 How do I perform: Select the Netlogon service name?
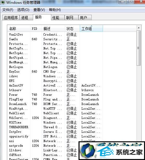[x=16, y=67]
